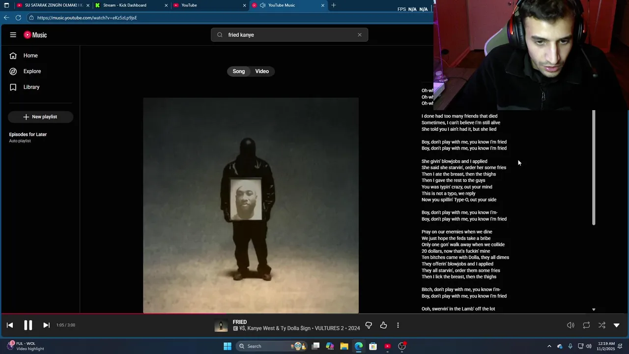629x354 pixels.
Task: Switch to Stream - Kick Dashboard tab
Action: tap(125, 5)
